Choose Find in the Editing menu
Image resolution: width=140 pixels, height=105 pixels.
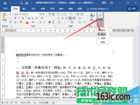(103, 30)
